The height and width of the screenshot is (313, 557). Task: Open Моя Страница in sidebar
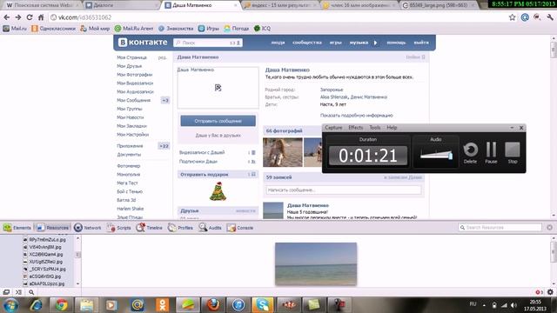(131, 57)
